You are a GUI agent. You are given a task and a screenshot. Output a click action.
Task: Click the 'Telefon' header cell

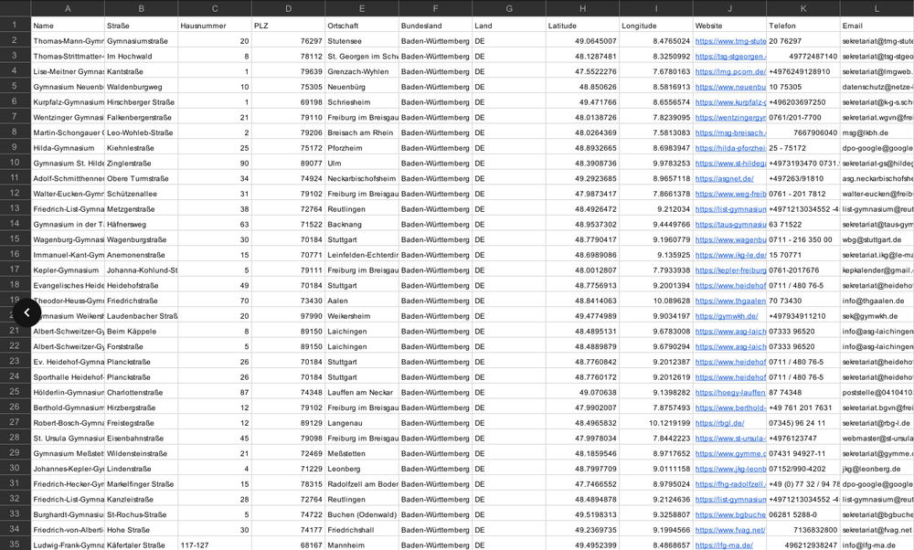pyautogui.click(x=803, y=26)
